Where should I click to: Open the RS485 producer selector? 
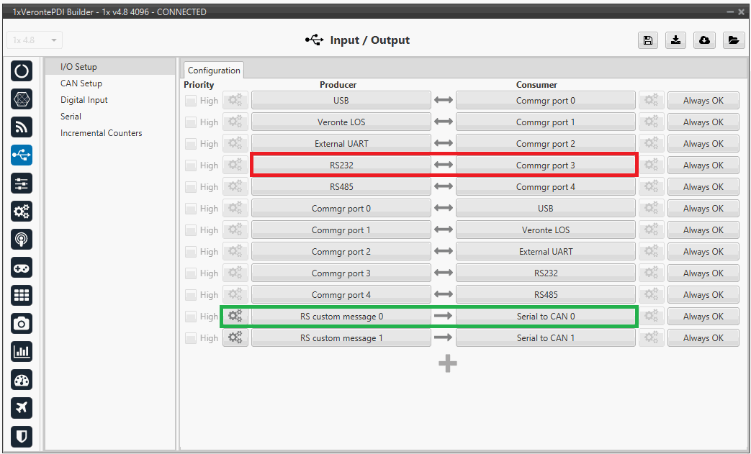pyautogui.click(x=341, y=187)
